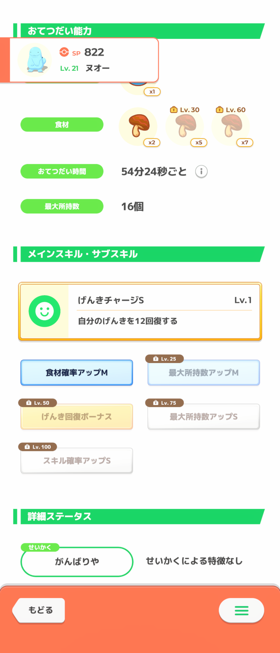Select the locked 最大所持数アップS sub skill
Screen dimensions: 280x653
click(x=204, y=417)
